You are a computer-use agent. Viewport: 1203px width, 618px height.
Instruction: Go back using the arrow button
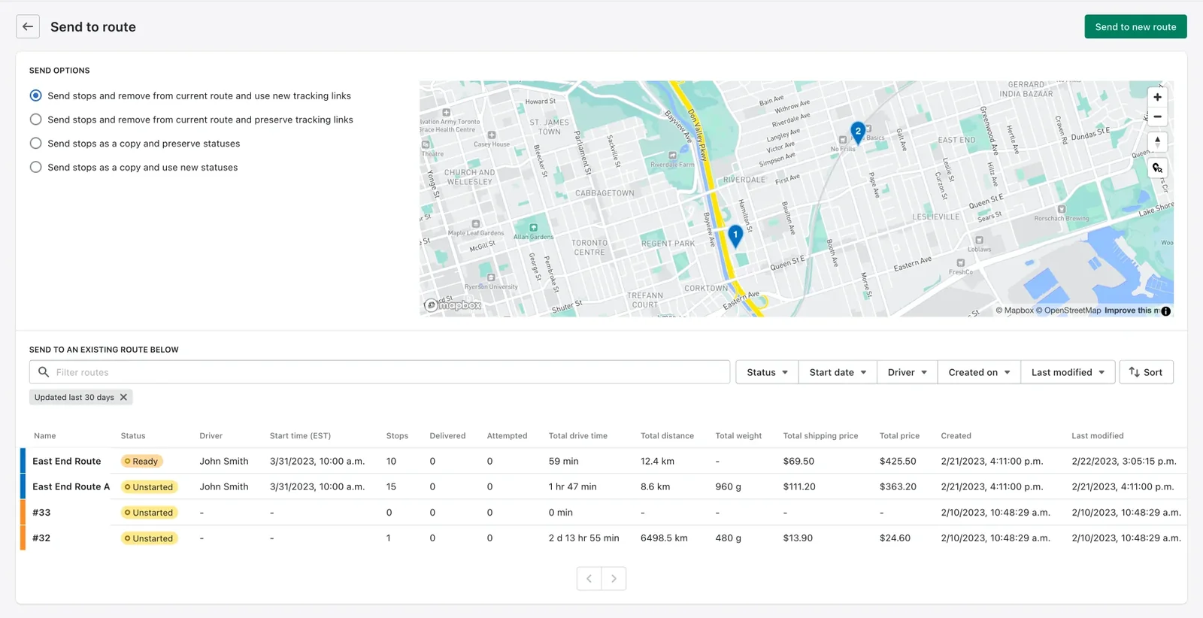(x=28, y=26)
